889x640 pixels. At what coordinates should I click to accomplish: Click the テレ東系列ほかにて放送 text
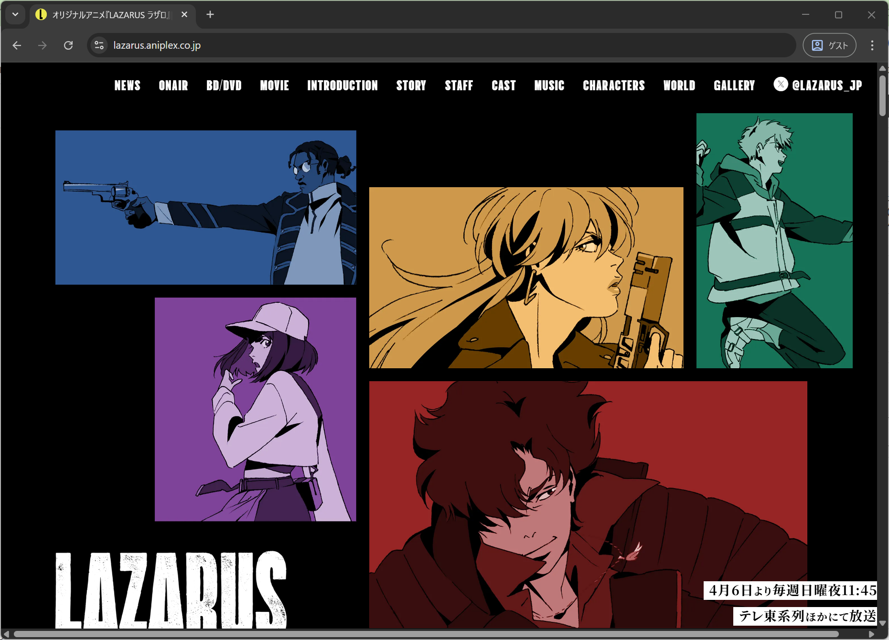coord(805,616)
